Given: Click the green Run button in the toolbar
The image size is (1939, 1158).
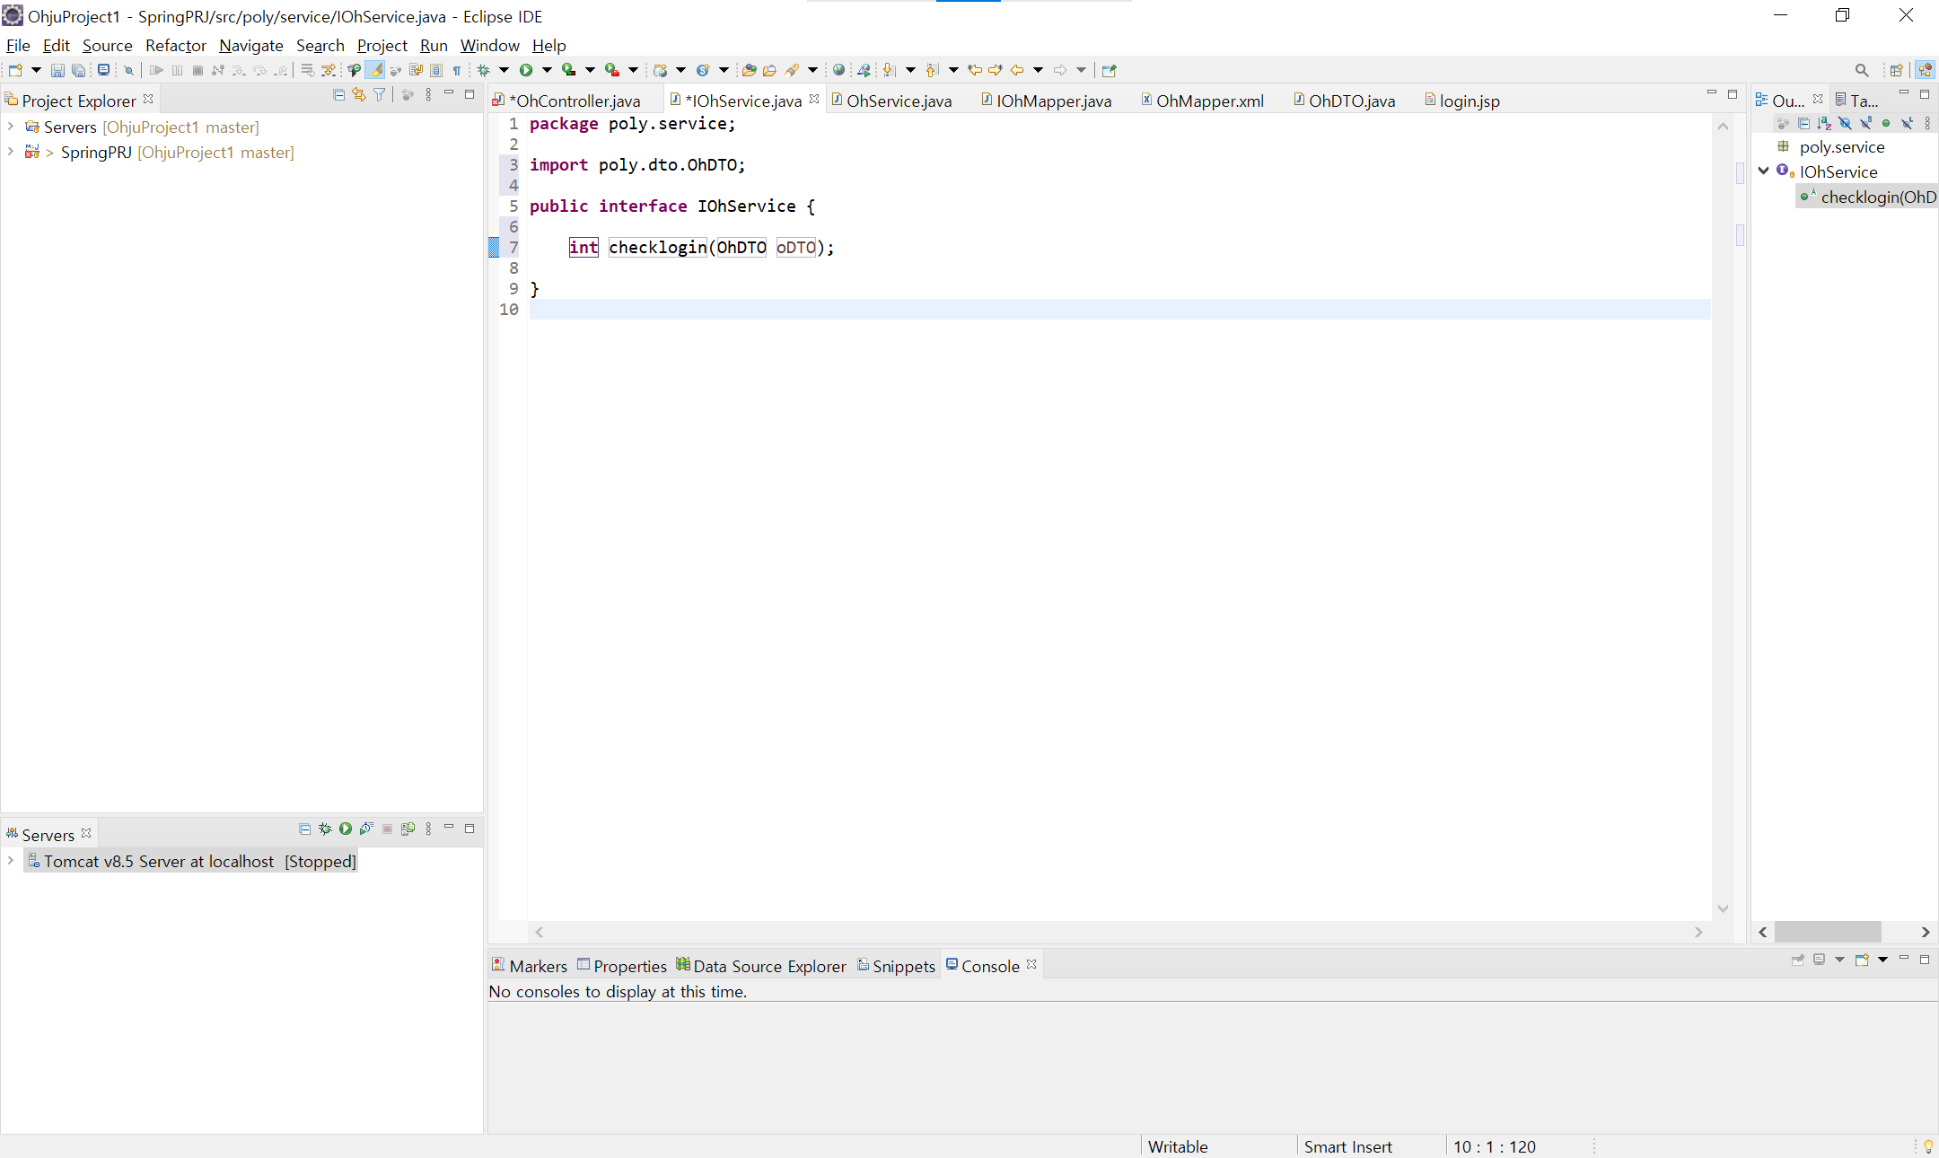Looking at the screenshot, I should (526, 70).
